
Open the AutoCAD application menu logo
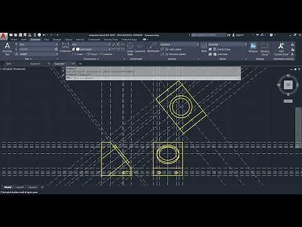3,36
